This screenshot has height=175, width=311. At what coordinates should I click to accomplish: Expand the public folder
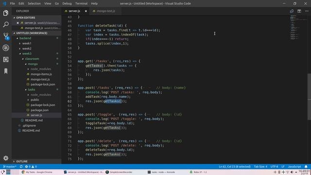(35, 100)
